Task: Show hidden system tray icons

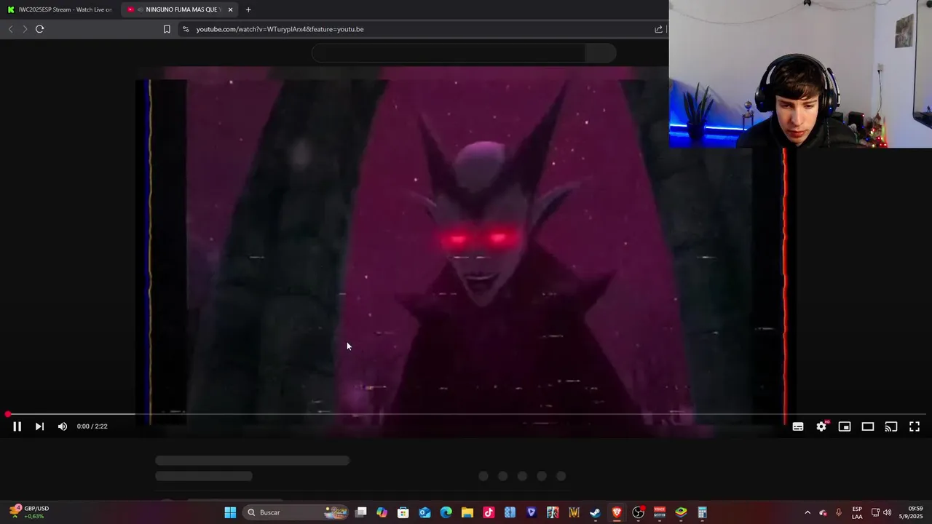Action: click(807, 512)
